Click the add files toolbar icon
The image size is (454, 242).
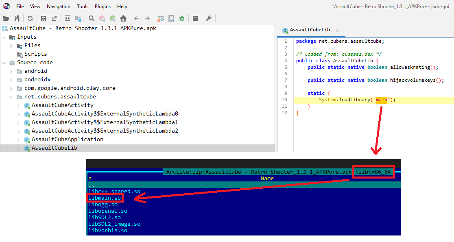pyautogui.click(x=17, y=19)
